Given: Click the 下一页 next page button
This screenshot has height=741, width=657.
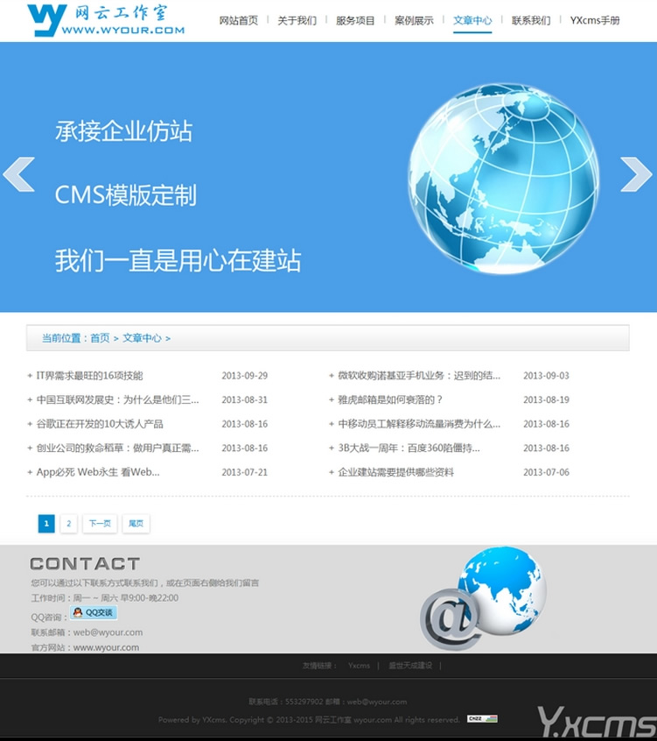Looking at the screenshot, I should click(x=100, y=524).
